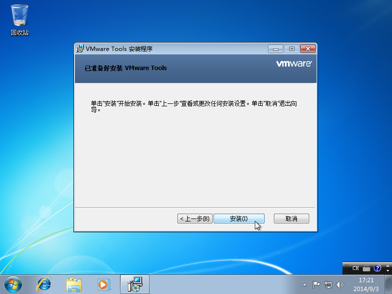This screenshot has height=294, width=392.
Task: Click the 安装(I) install button
Action: point(239,219)
